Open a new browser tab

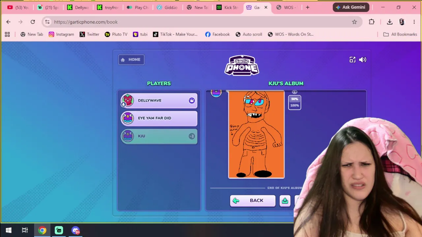(308, 8)
